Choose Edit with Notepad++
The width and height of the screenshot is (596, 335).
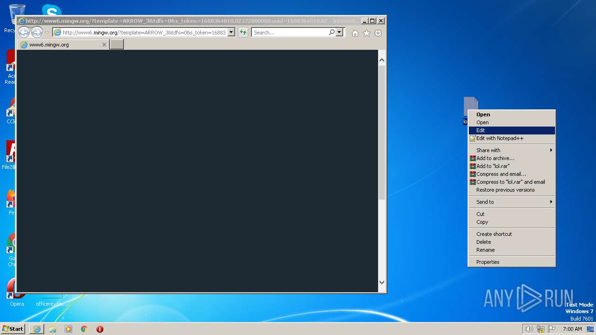[x=512, y=138]
